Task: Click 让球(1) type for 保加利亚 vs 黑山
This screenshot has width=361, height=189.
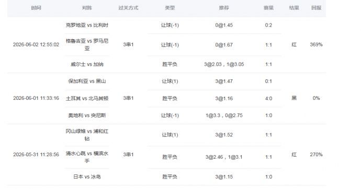Action: tap(170, 81)
